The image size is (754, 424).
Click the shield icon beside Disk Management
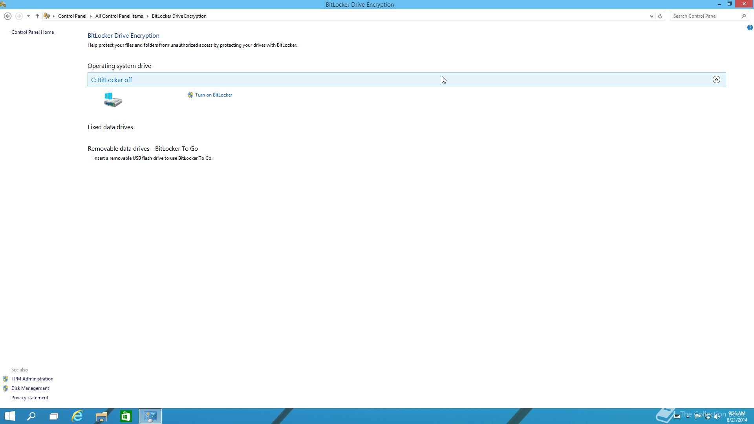(5, 388)
